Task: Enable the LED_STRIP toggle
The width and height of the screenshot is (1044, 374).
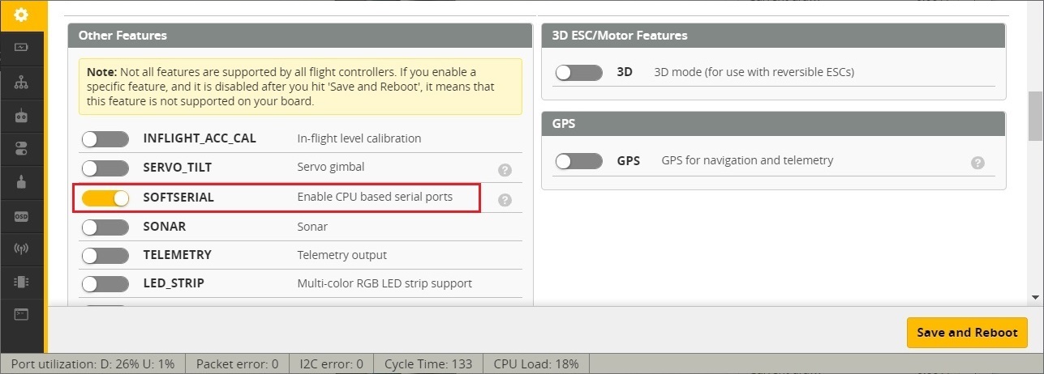Action: [105, 284]
